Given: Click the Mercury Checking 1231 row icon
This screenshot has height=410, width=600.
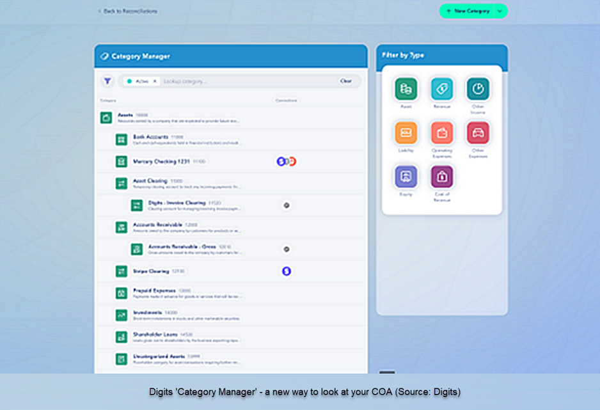Looking at the screenshot, I should [x=122, y=162].
